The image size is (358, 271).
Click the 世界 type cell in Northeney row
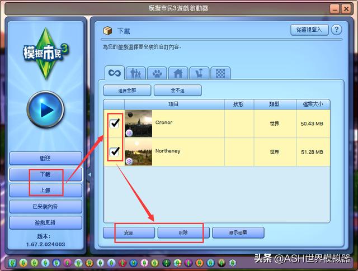pyautogui.click(x=275, y=152)
